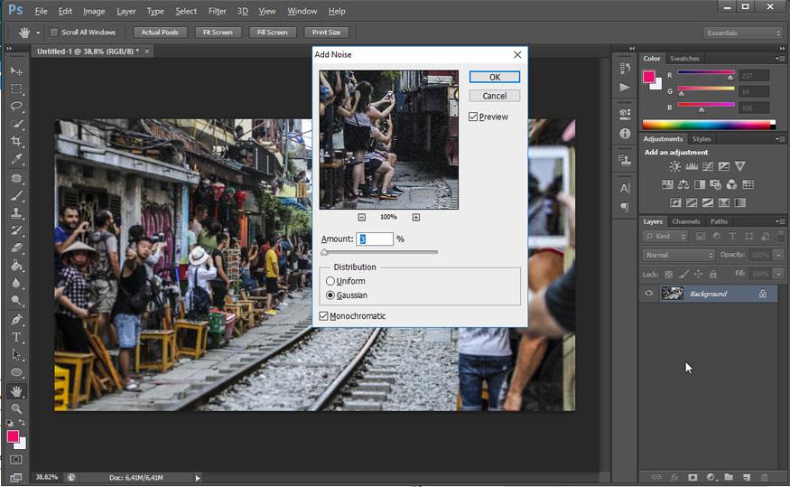Select the Type tool

click(x=16, y=337)
